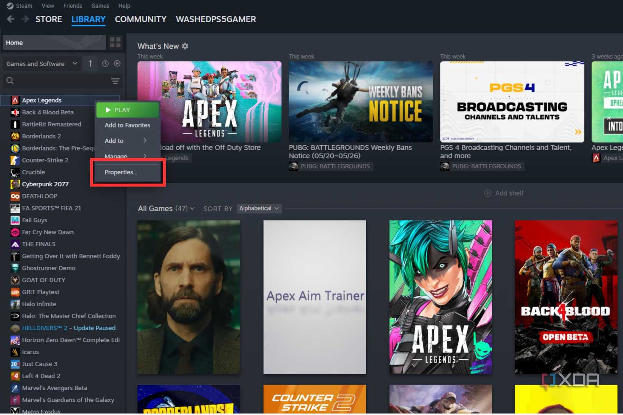Click the recent activity clock icon
Image resolution: width=623 pixels, height=415 pixels.
click(105, 64)
